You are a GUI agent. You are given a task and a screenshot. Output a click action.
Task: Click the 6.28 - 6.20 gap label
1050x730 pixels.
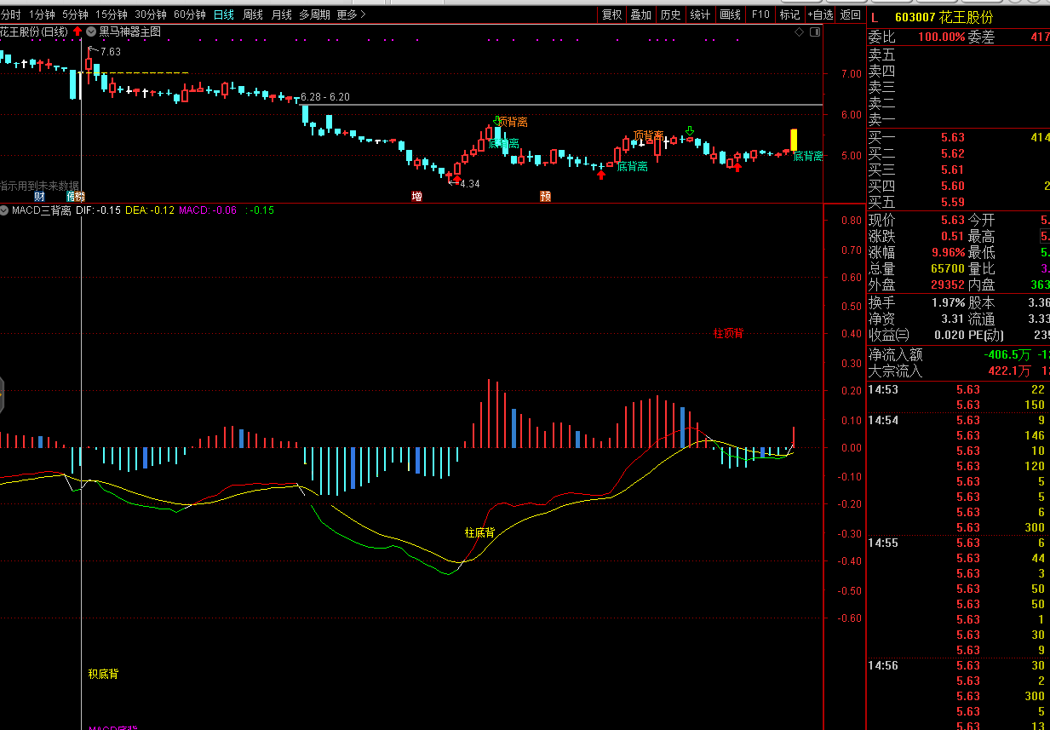(x=325, y=97)
